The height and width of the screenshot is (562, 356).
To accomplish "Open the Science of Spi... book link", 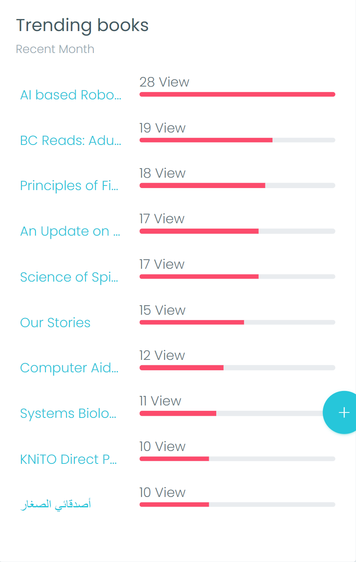I will 69,277.
